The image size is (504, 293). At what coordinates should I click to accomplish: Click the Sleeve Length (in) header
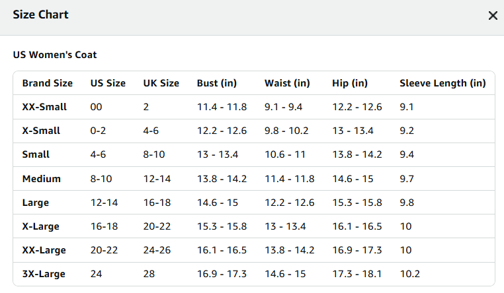pos(442,83)
